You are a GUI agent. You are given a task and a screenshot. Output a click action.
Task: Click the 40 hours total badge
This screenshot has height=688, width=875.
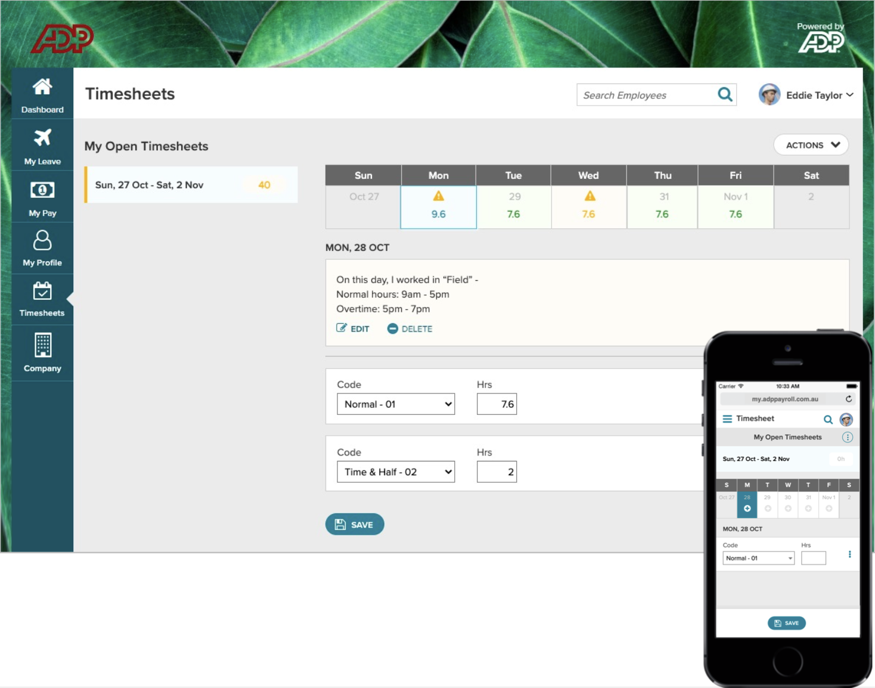pos(264,185)
